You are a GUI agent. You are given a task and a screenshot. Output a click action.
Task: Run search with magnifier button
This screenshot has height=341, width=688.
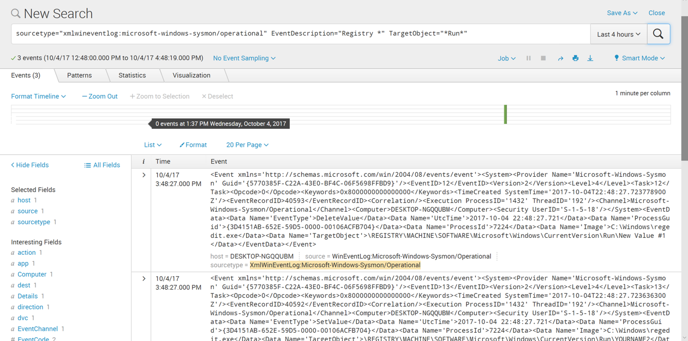pos(658,34)
